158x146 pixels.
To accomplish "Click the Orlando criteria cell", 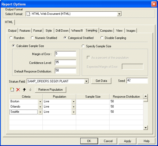I will pos(24,107).
